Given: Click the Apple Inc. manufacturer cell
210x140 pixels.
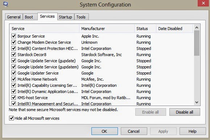Looking at the screenshot, I should click(90, 36).
